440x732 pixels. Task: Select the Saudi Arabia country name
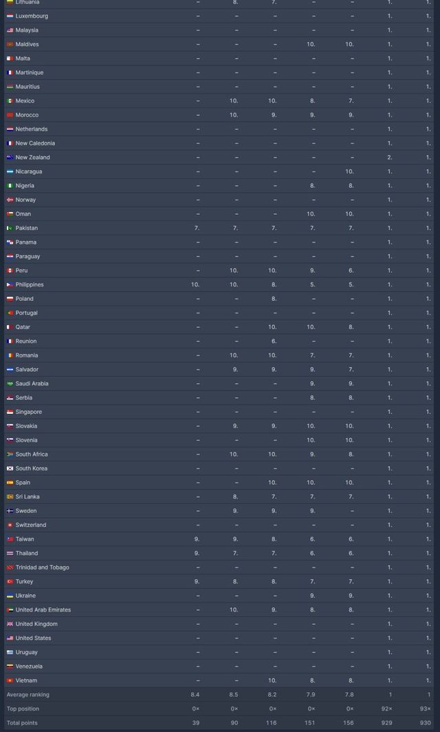[32, 384]
